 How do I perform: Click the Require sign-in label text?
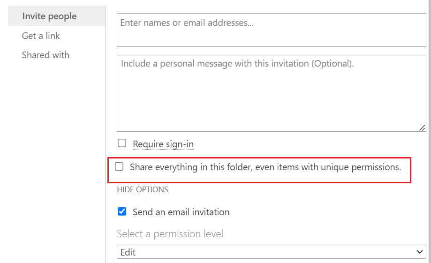(x=163, y=144)
